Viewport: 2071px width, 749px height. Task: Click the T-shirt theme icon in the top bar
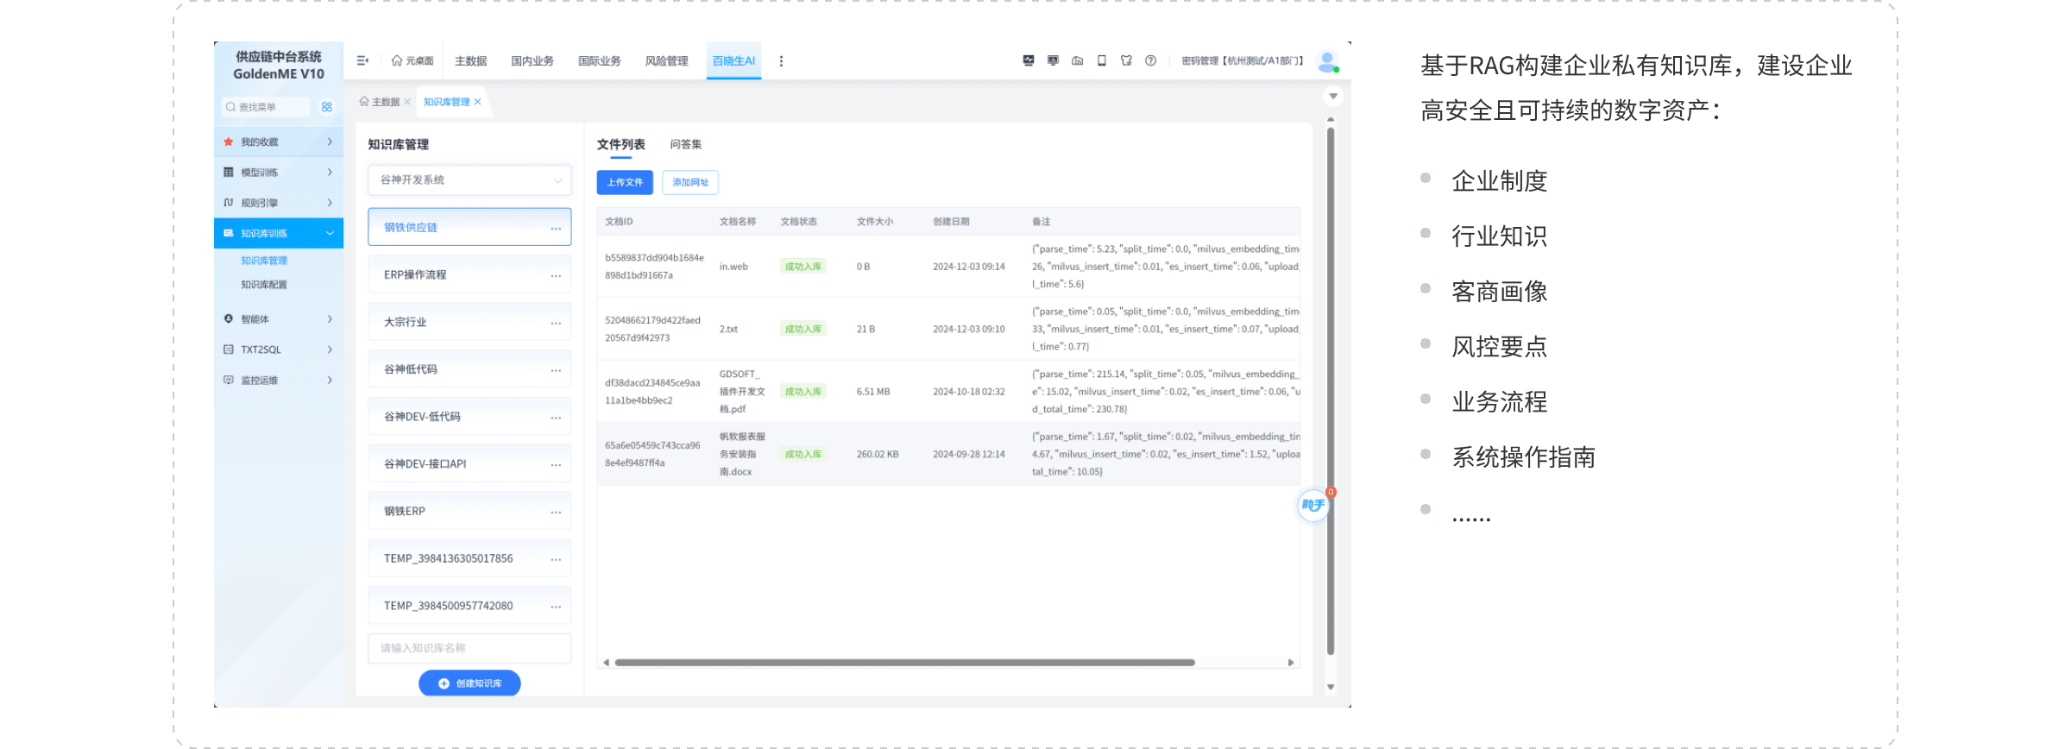(x=1126, y=61)
